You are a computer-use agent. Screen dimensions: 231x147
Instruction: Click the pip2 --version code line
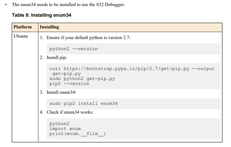pyautogui.click(x=69, y=83)
